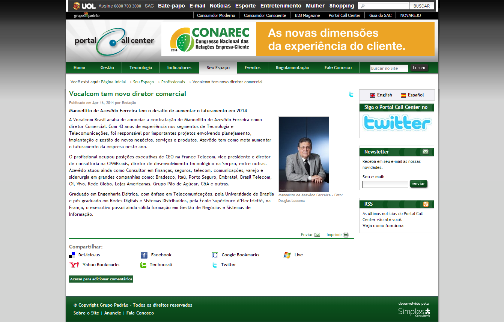The image size is (504, 322).
Task: Click the Yahoo Bookmarks share icon
Action: coord(74,265)
